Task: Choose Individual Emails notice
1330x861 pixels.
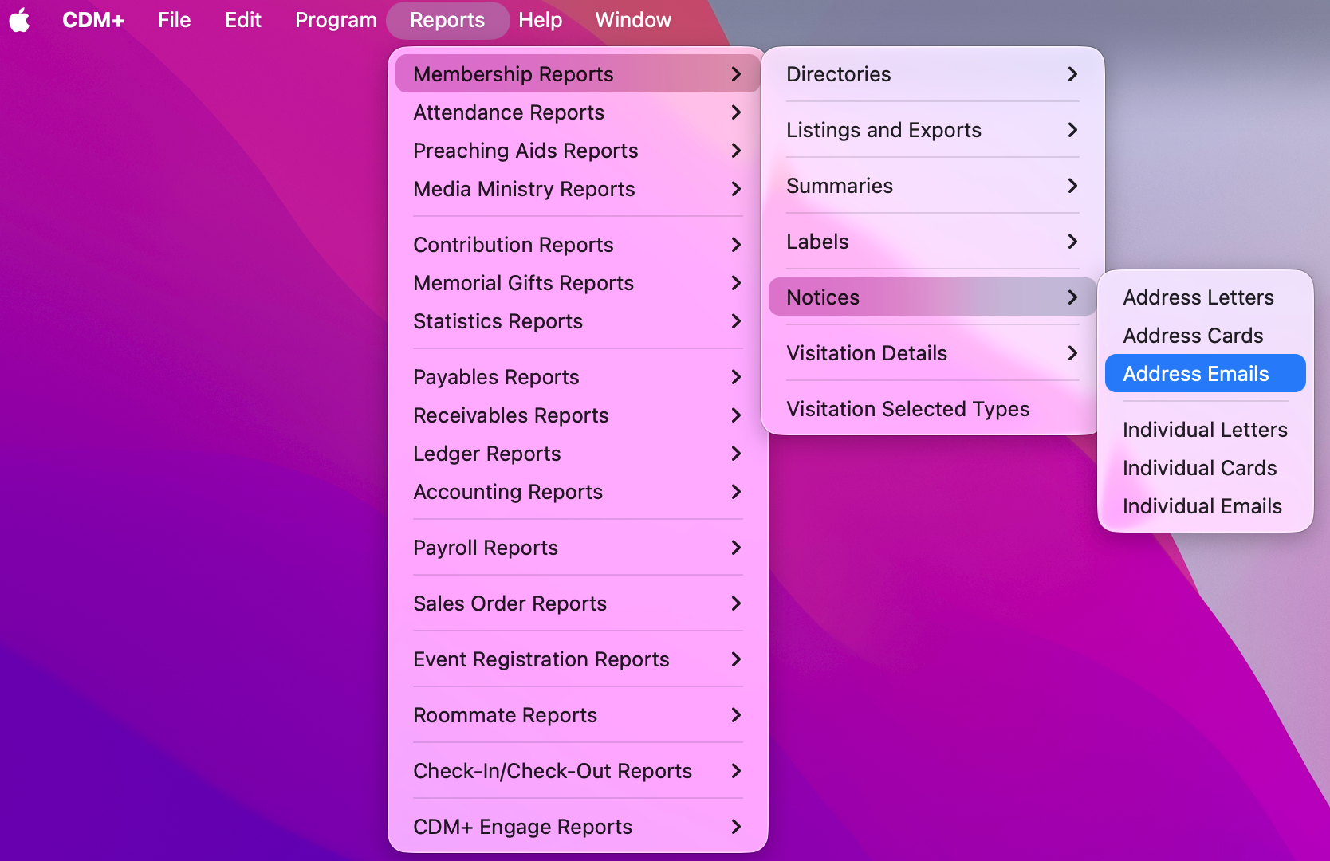Action: pos(1206,506)
